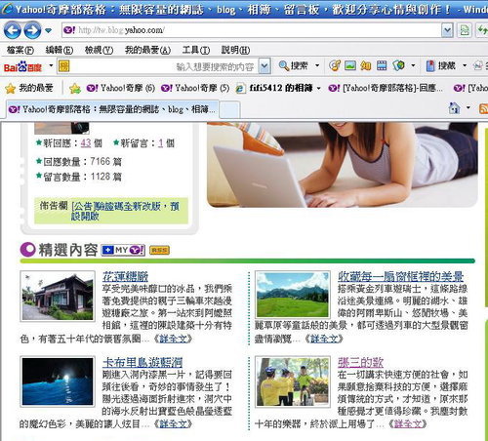Click the Baidu image search icon
The width and height of the screenshot is (488, 441).
[x=350, y=65]
